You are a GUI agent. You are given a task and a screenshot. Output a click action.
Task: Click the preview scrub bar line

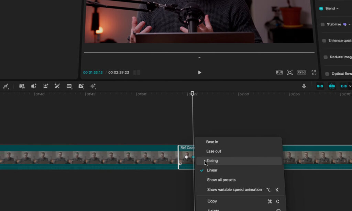(199, 52)
